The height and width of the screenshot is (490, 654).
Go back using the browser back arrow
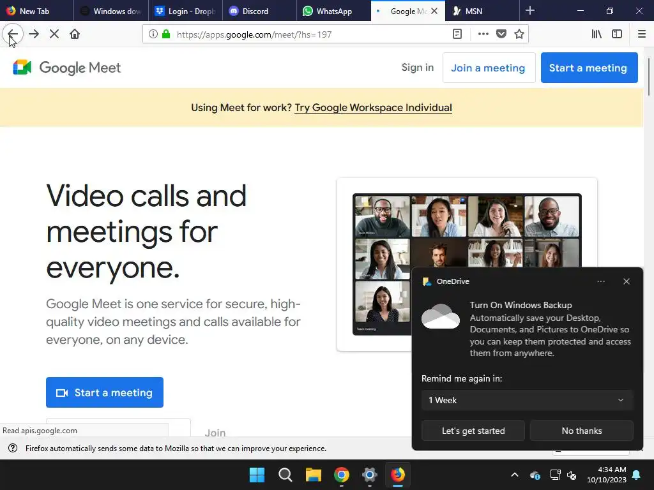click(x=13, y=34)
